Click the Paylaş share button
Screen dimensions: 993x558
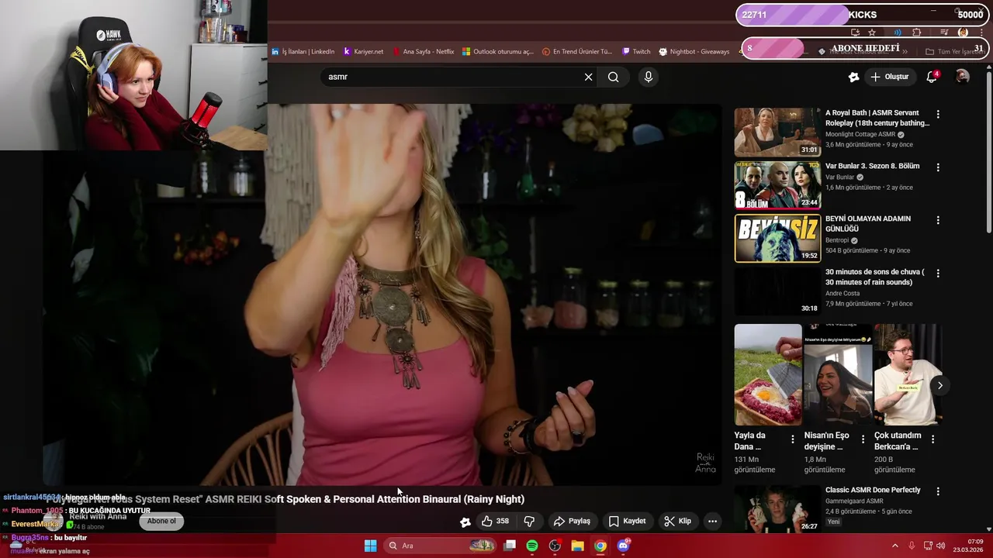pyautogui.click(x=572, y=521)
